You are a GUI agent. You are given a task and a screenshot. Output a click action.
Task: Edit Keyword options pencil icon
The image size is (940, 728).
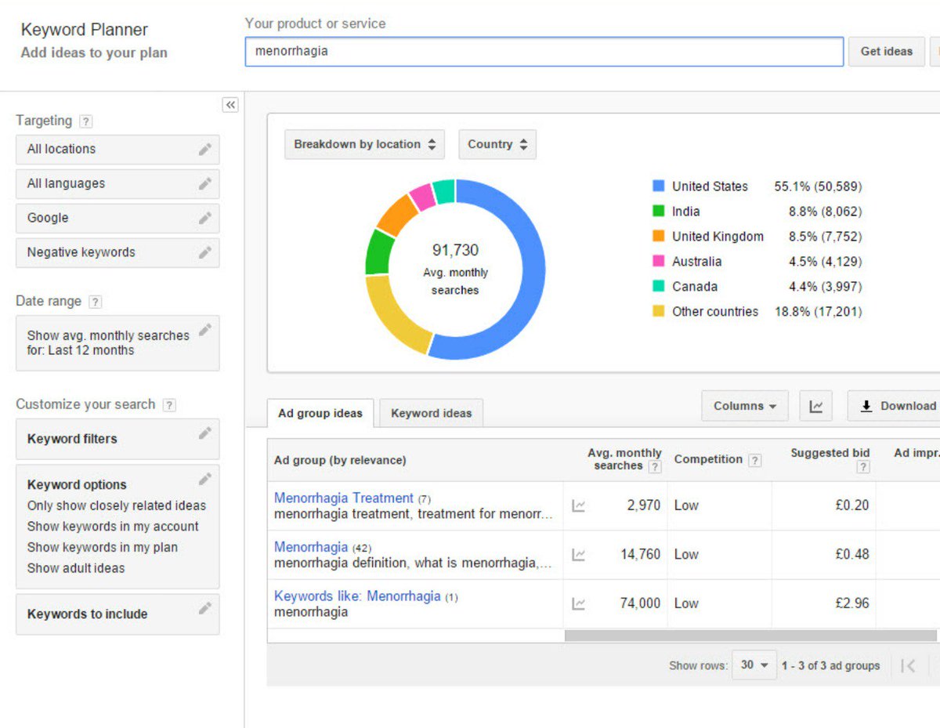[204, 479]
